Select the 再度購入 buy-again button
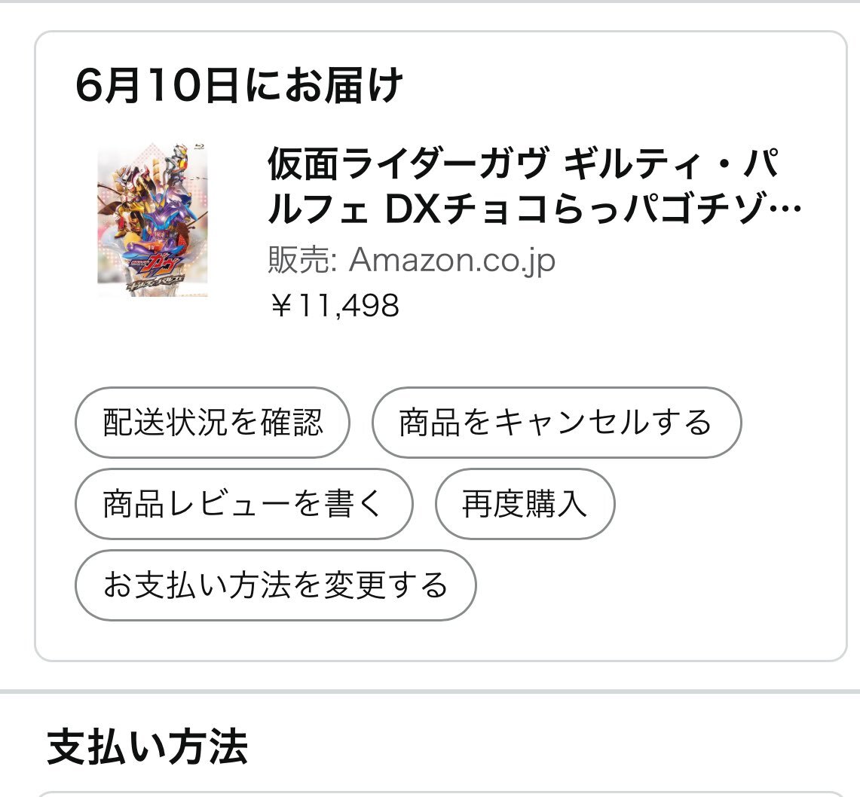 [x=525, y=504]
